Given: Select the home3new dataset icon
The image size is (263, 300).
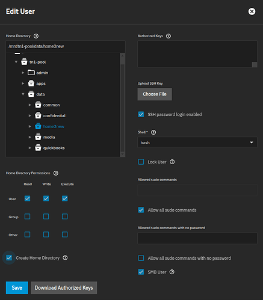Looking at the screenshot, I should pos(38,126).
